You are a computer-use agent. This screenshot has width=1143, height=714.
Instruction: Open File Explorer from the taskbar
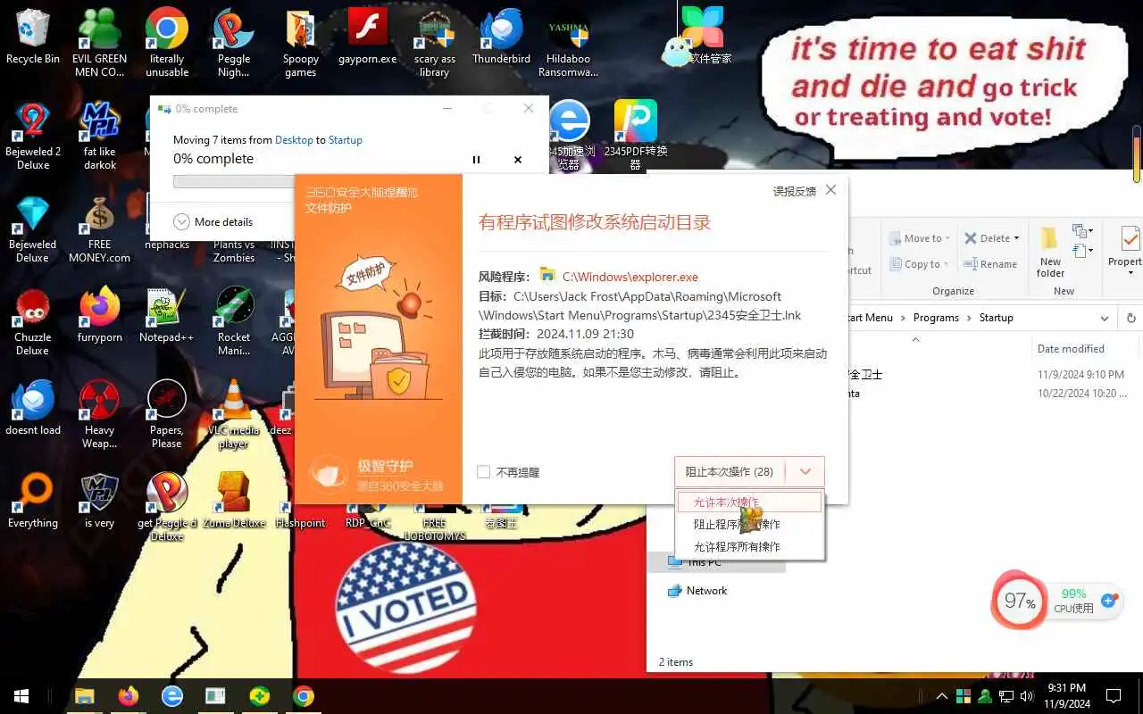click(x=85, y=696)
